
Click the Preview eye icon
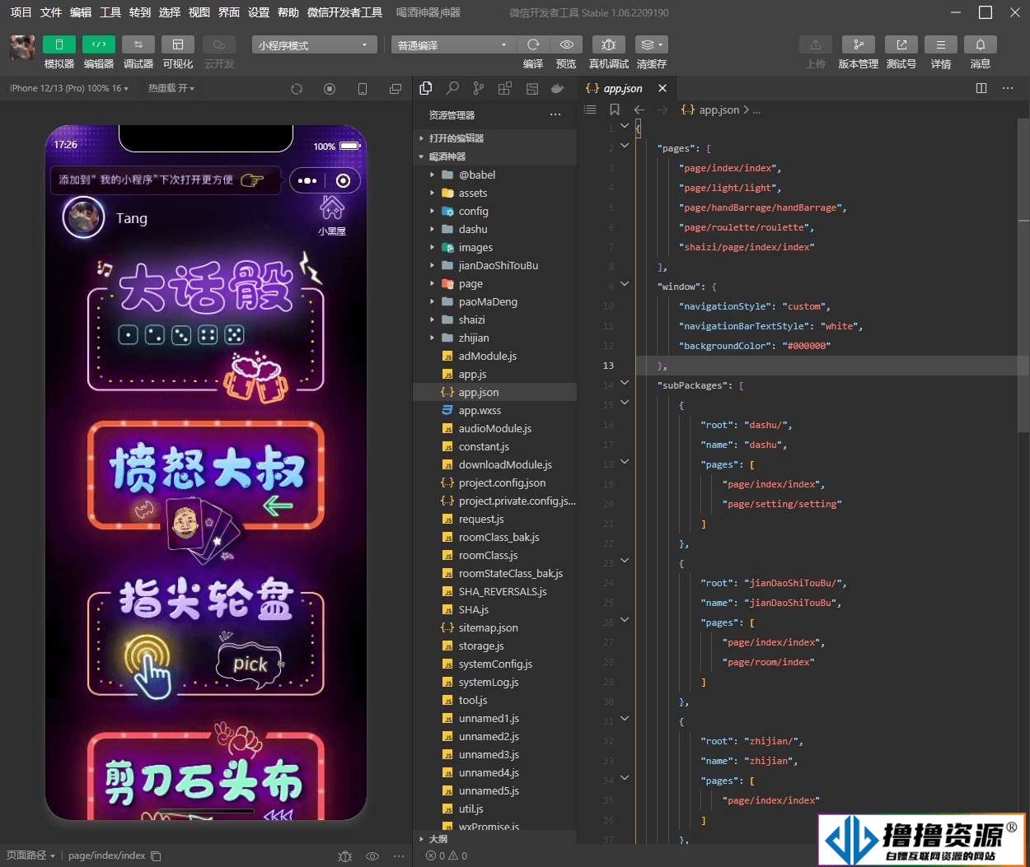[567, 44]
